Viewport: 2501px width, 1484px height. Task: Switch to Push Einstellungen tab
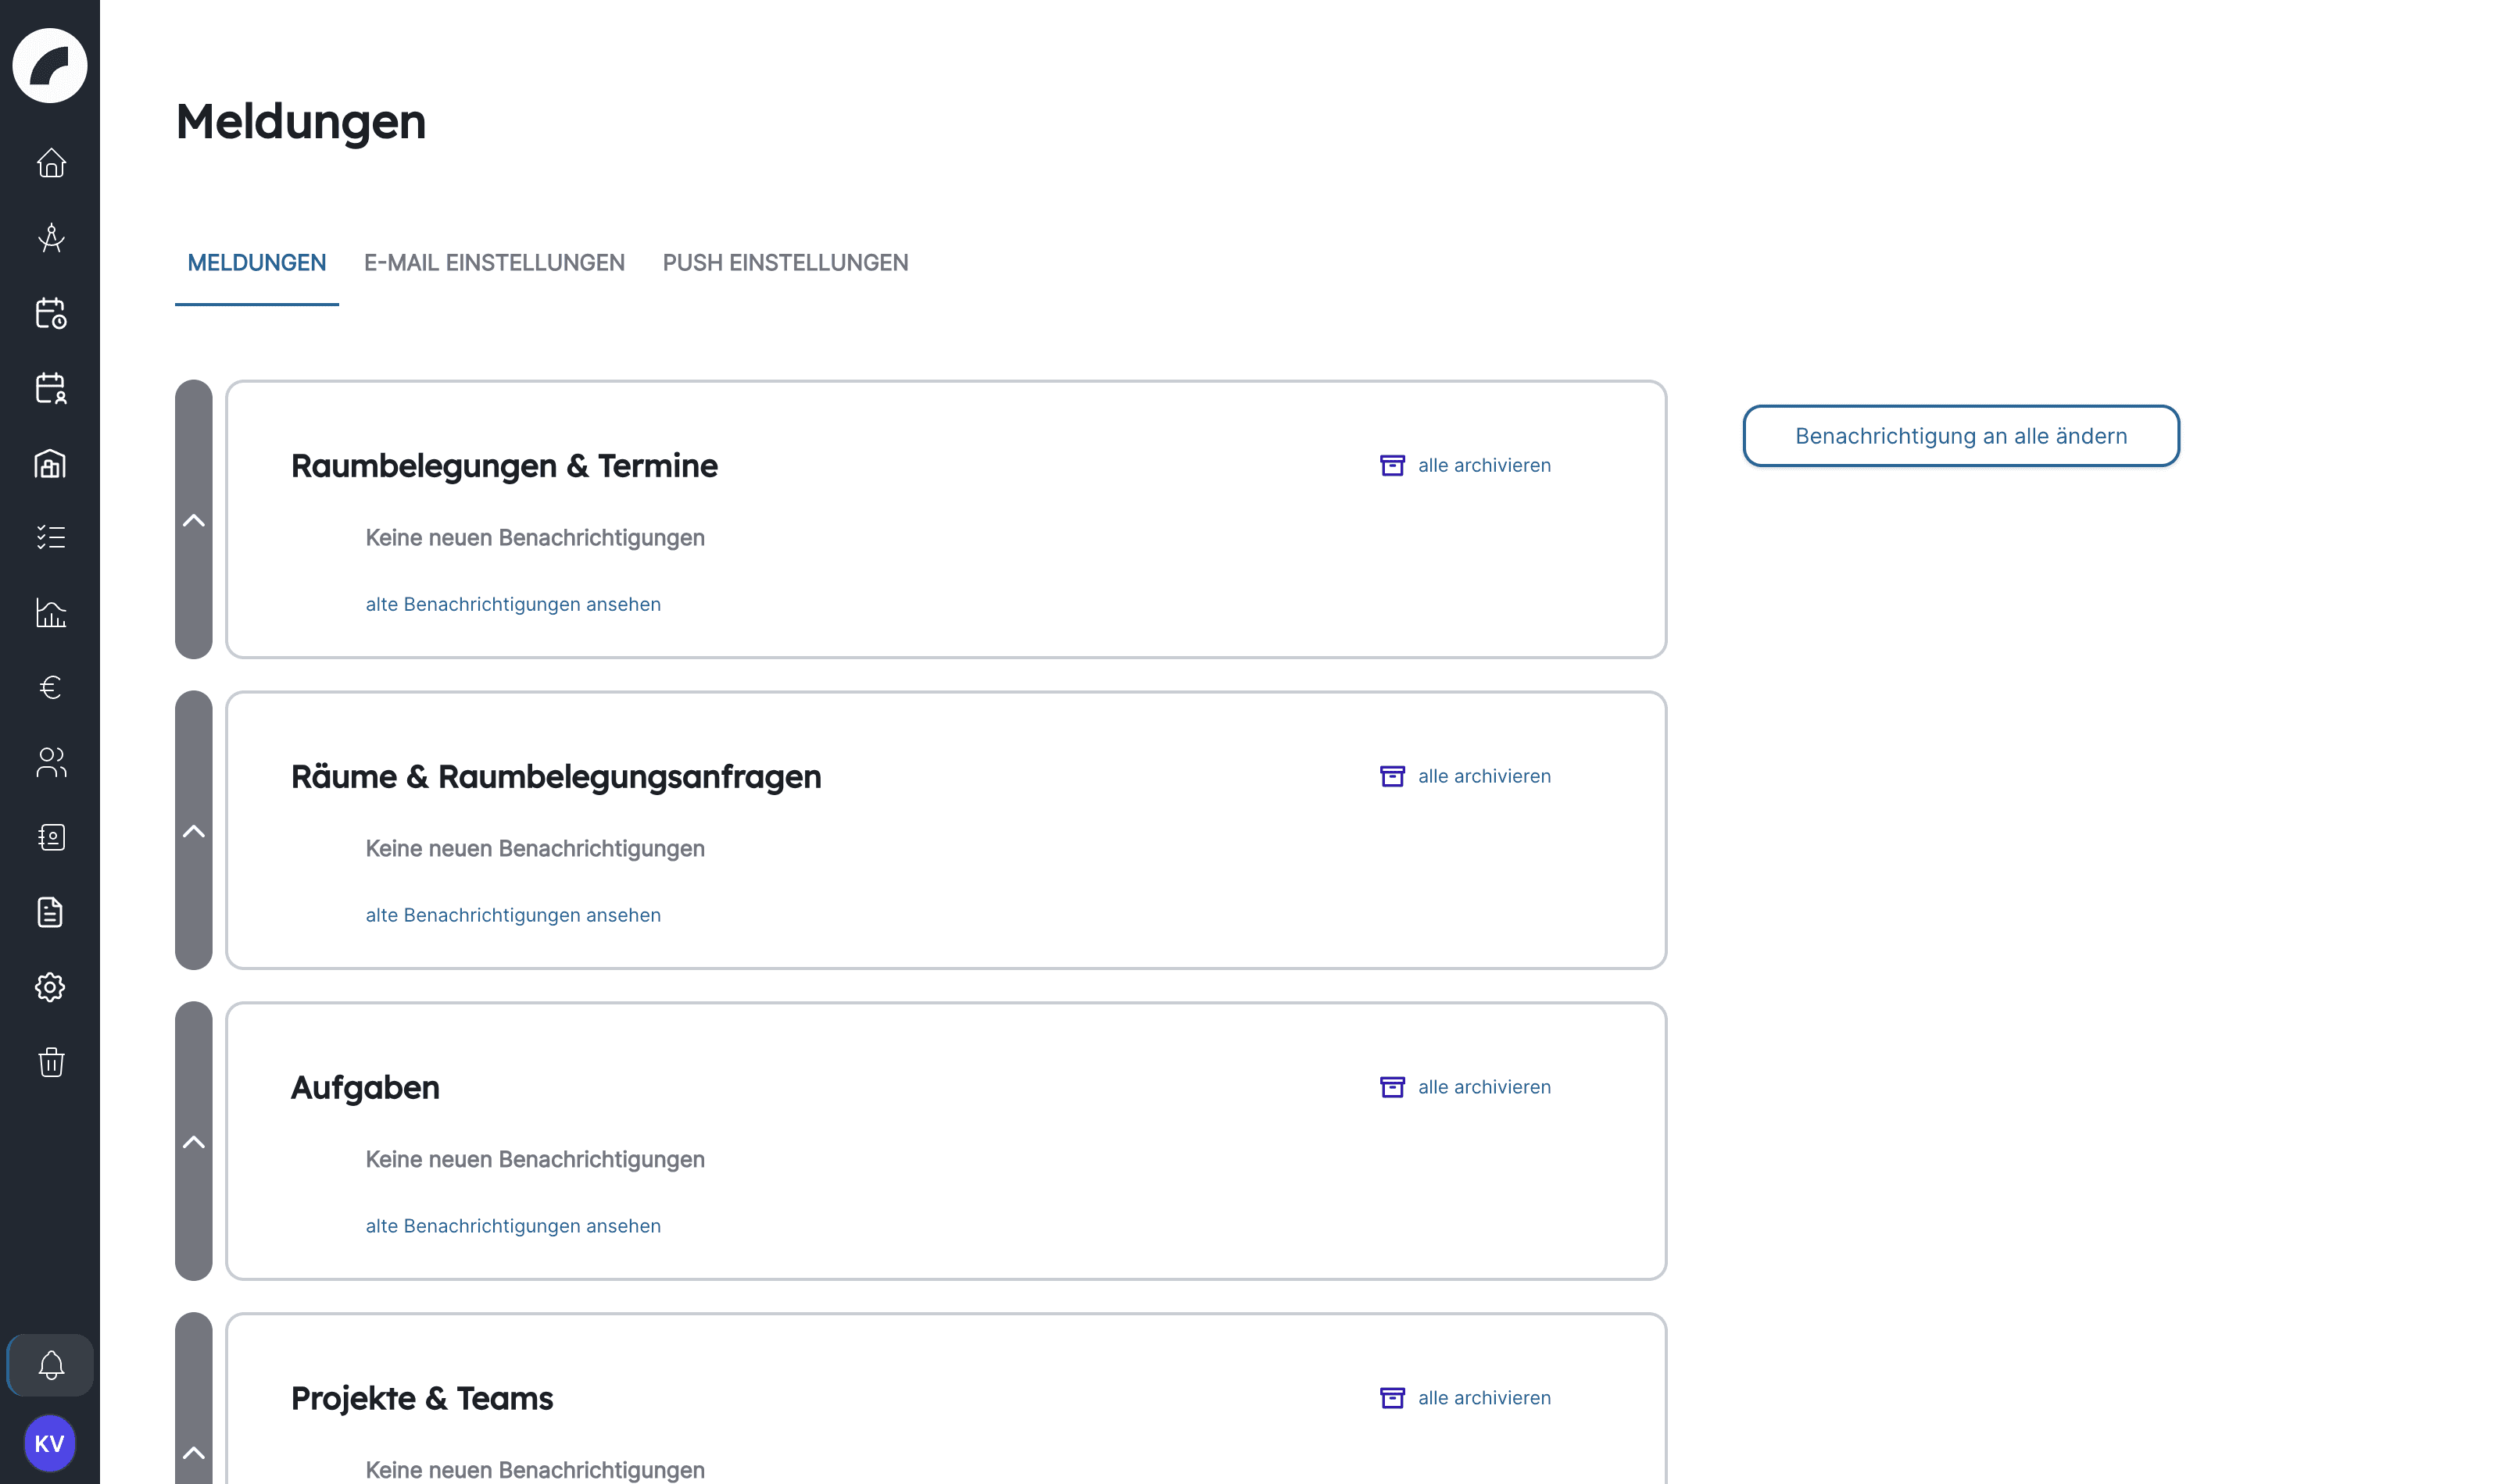point(785,263)
